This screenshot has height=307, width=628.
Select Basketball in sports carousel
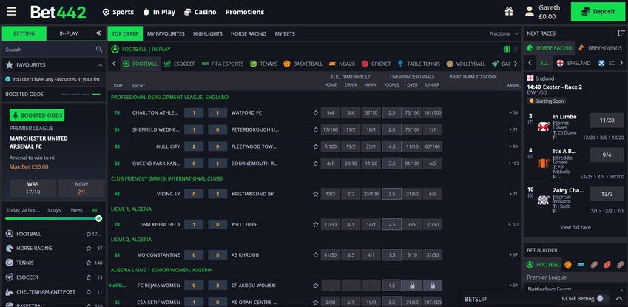click(x=303, y=64)
